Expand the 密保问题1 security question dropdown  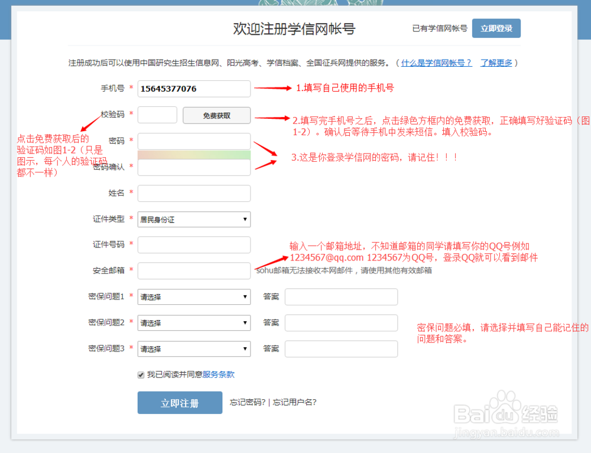click(194, 296)
